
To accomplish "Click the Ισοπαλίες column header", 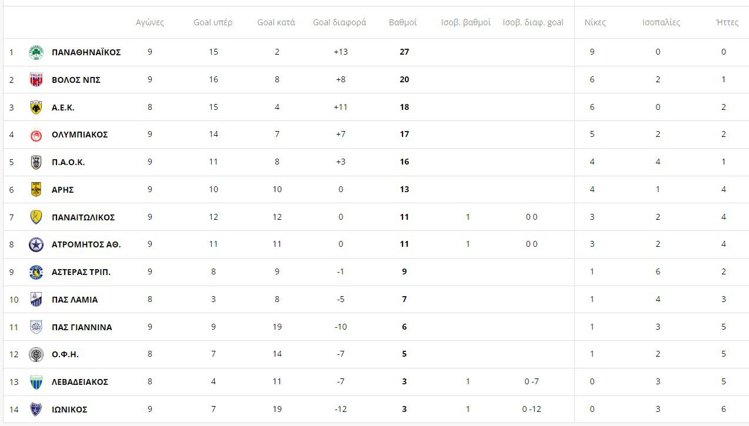I will pos(661,22).
